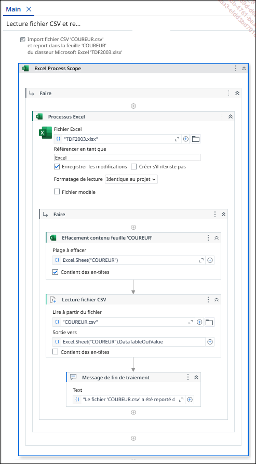Viewport: 256px width, 464px height.
Task: Open Lecture fichier CSV options menu
Action: click(x=208, y=299)
